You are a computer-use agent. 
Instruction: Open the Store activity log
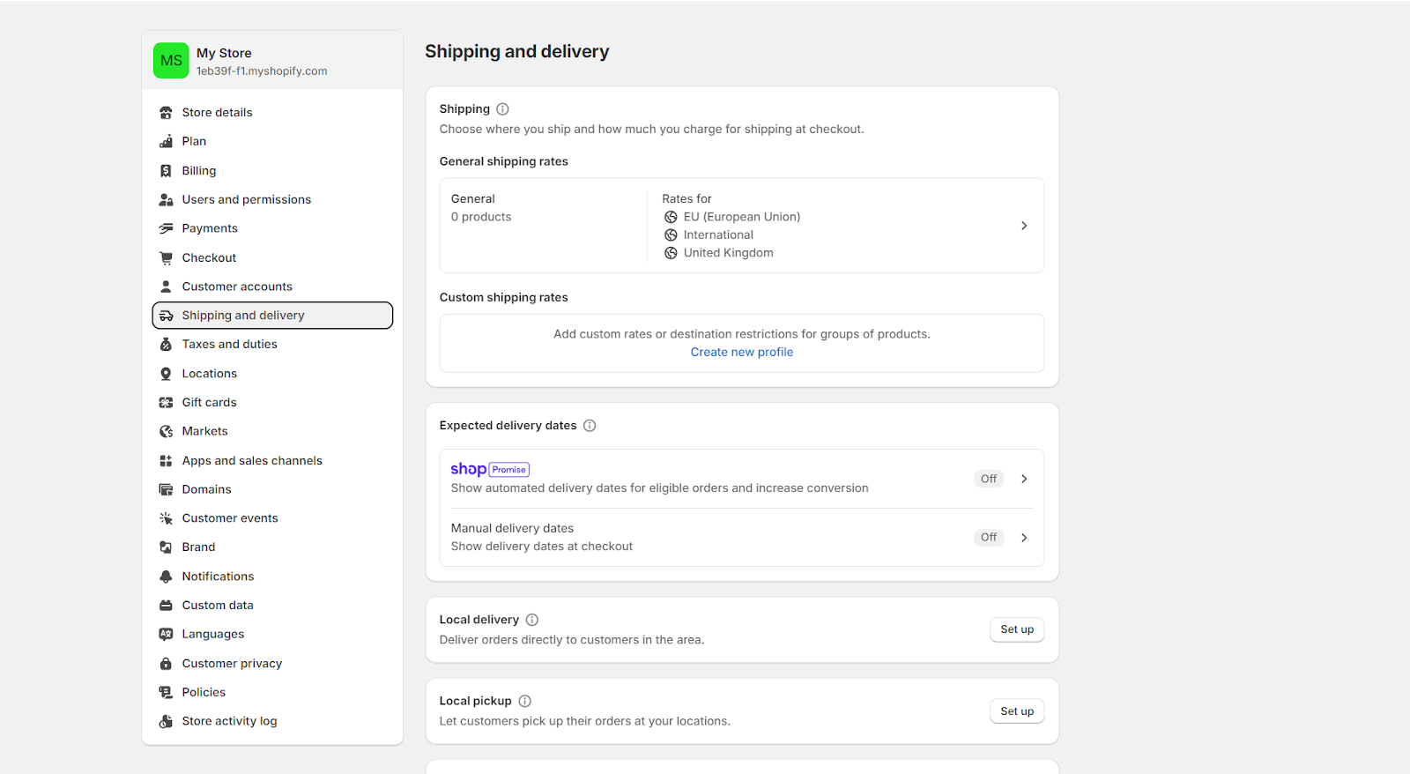(x=272, y=722)
